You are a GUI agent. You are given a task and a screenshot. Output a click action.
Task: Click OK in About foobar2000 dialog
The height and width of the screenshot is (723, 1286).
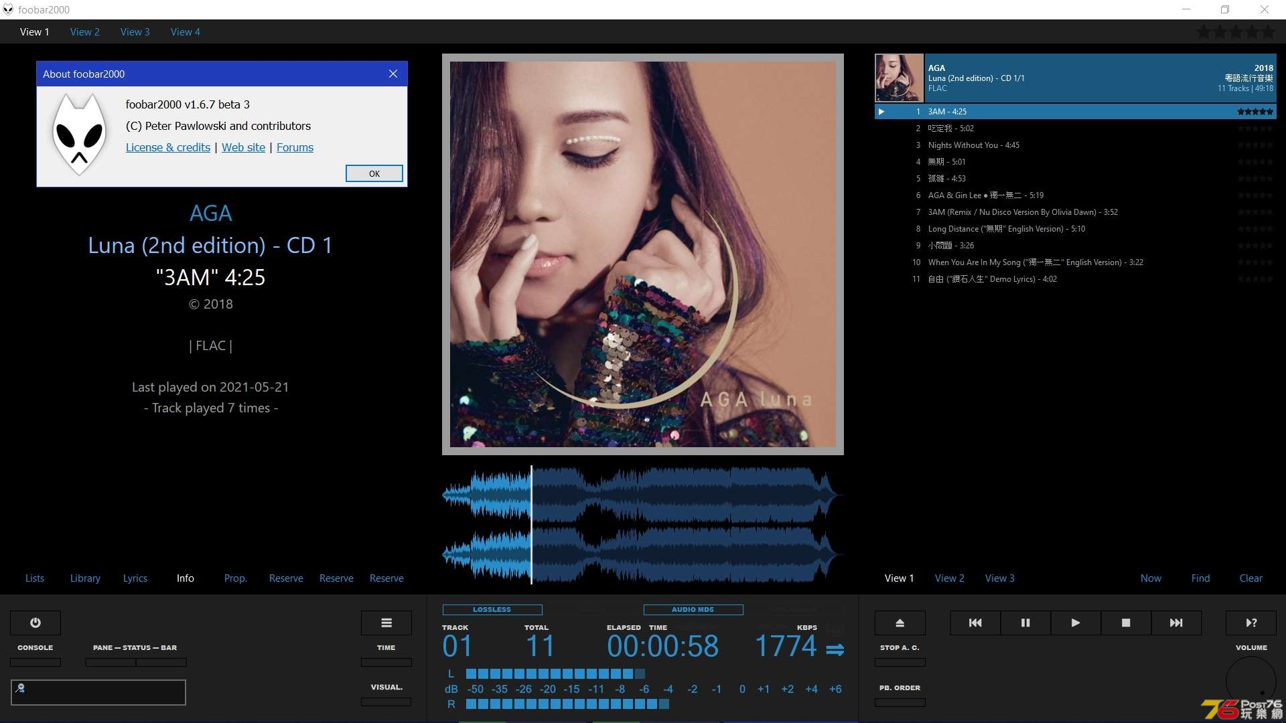click(374, 173)
